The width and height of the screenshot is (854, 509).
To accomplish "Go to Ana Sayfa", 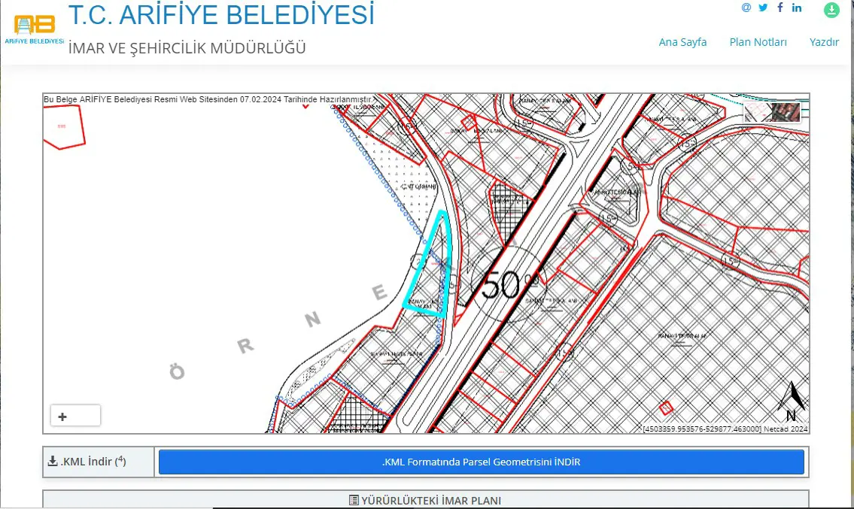I will point(682,42).
